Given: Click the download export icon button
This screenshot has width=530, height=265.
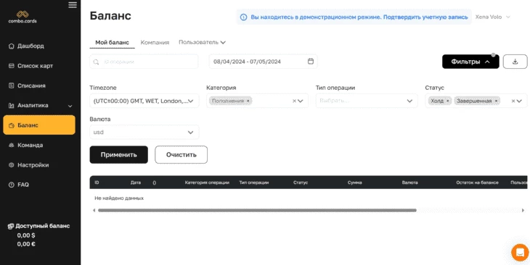Looking at the screenshot, I should (515, 62).
